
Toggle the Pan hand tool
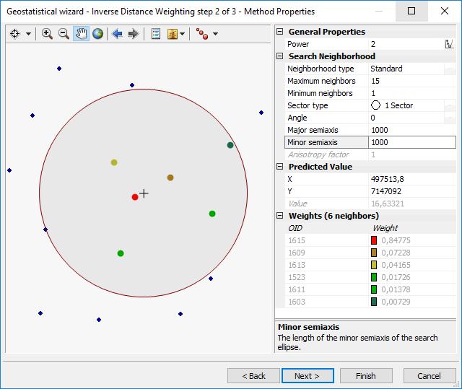(81, 34)
